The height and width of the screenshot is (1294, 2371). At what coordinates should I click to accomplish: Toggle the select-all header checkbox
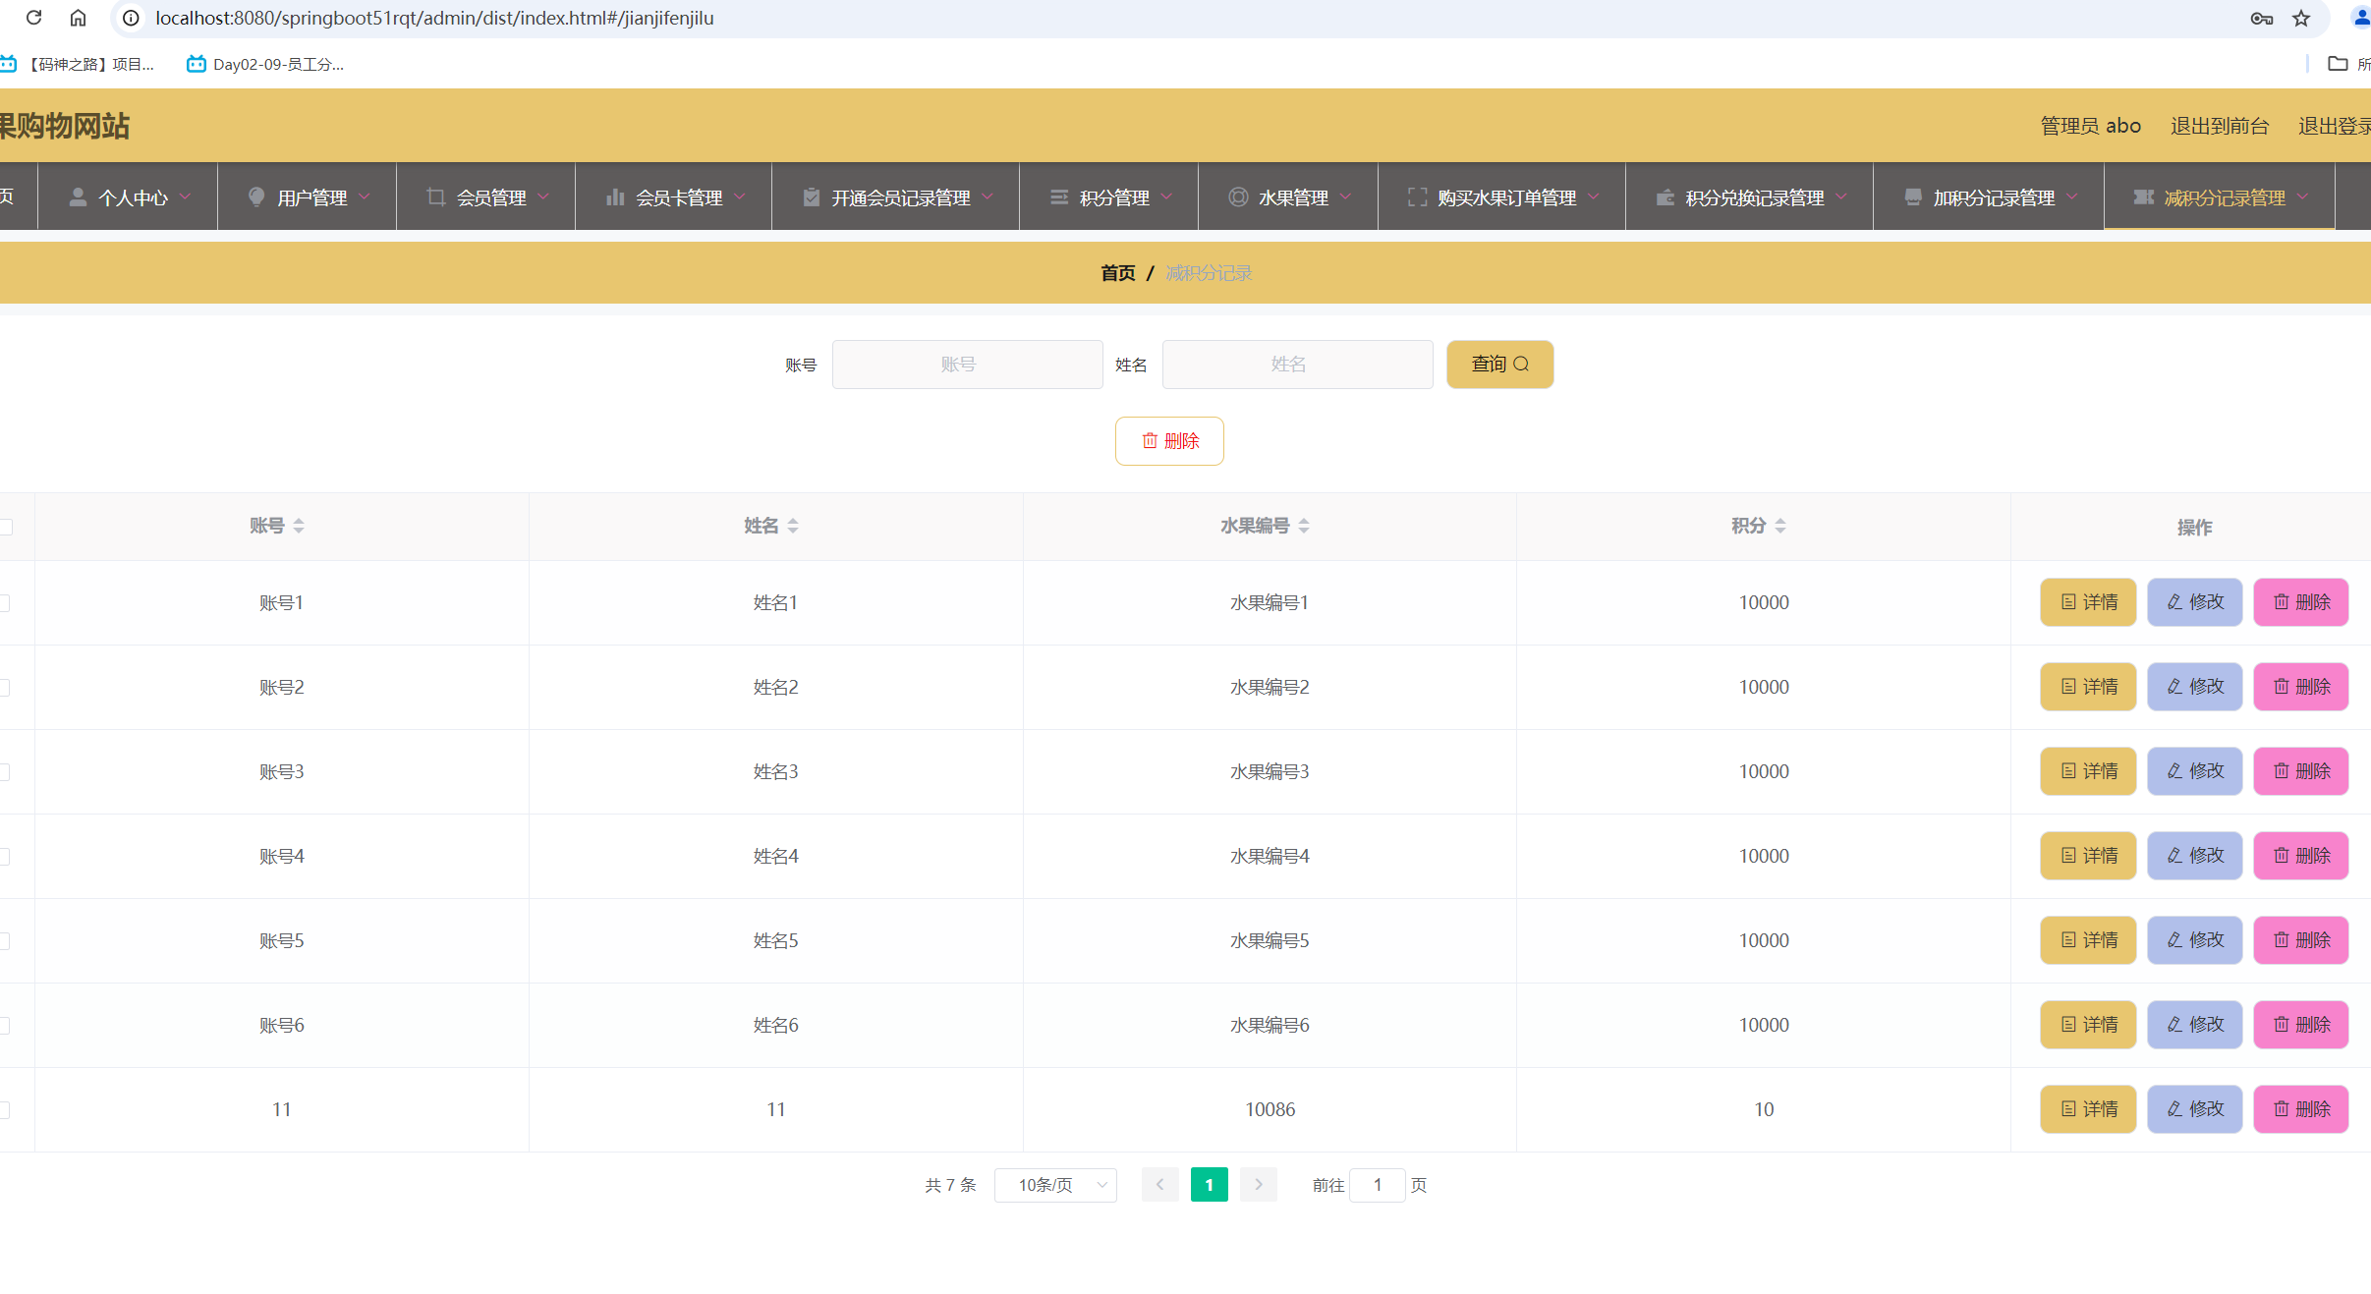pyautogui.click(x=6, y=527)
